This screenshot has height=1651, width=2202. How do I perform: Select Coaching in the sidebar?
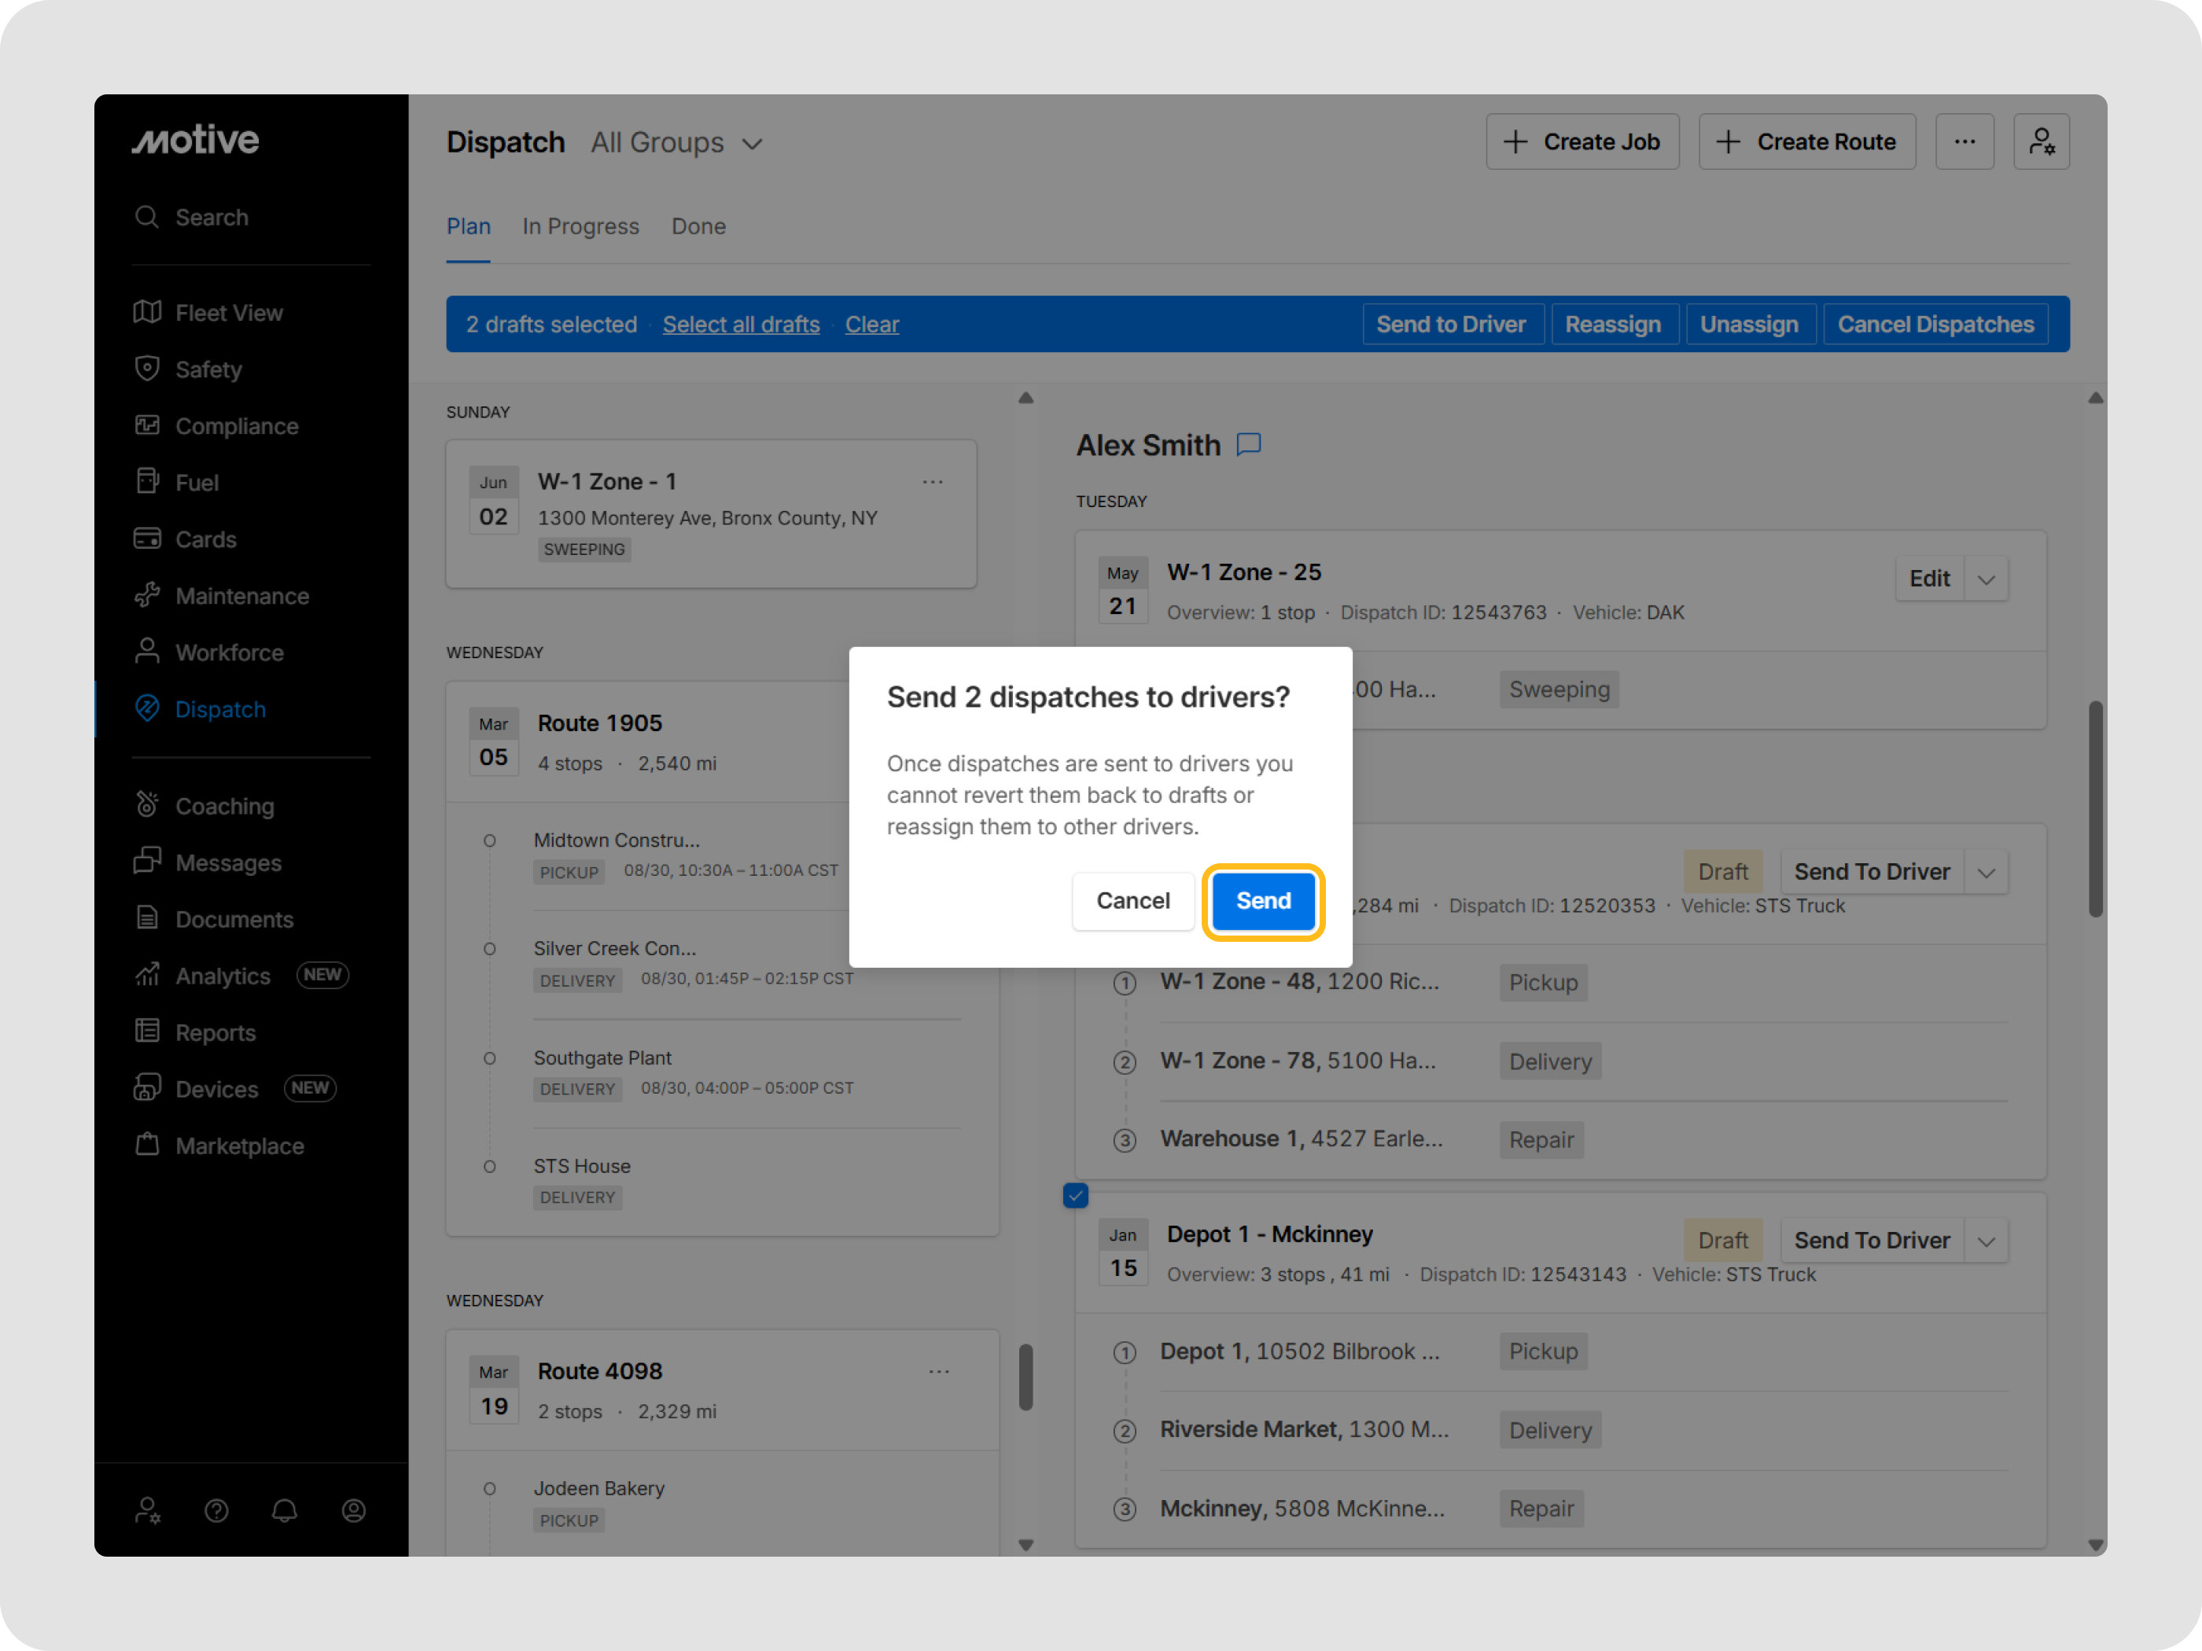tap(224, 806)
